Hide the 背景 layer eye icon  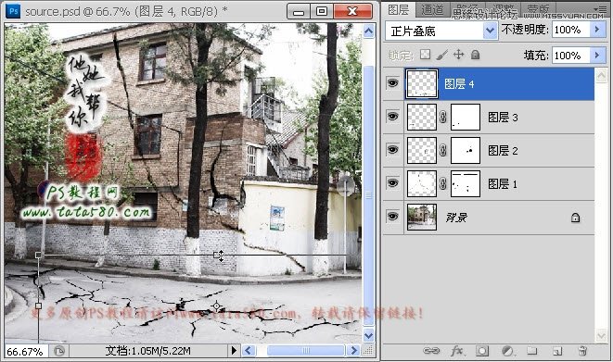tap(392, 216)
